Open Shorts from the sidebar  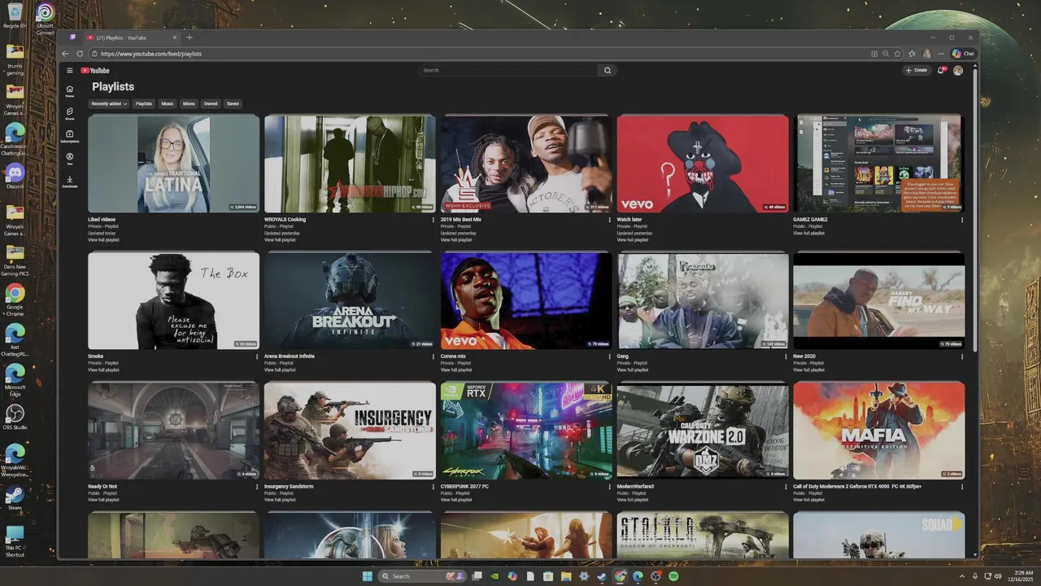coord(70,113)
